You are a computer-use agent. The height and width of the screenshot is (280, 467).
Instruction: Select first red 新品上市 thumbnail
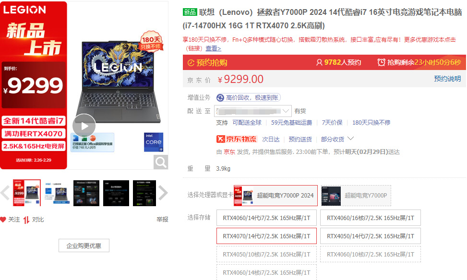27,193
